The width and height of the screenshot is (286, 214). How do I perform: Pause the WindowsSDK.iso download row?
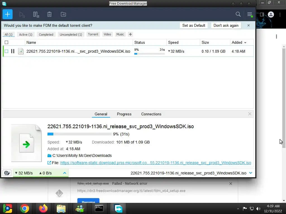(13, 51)
